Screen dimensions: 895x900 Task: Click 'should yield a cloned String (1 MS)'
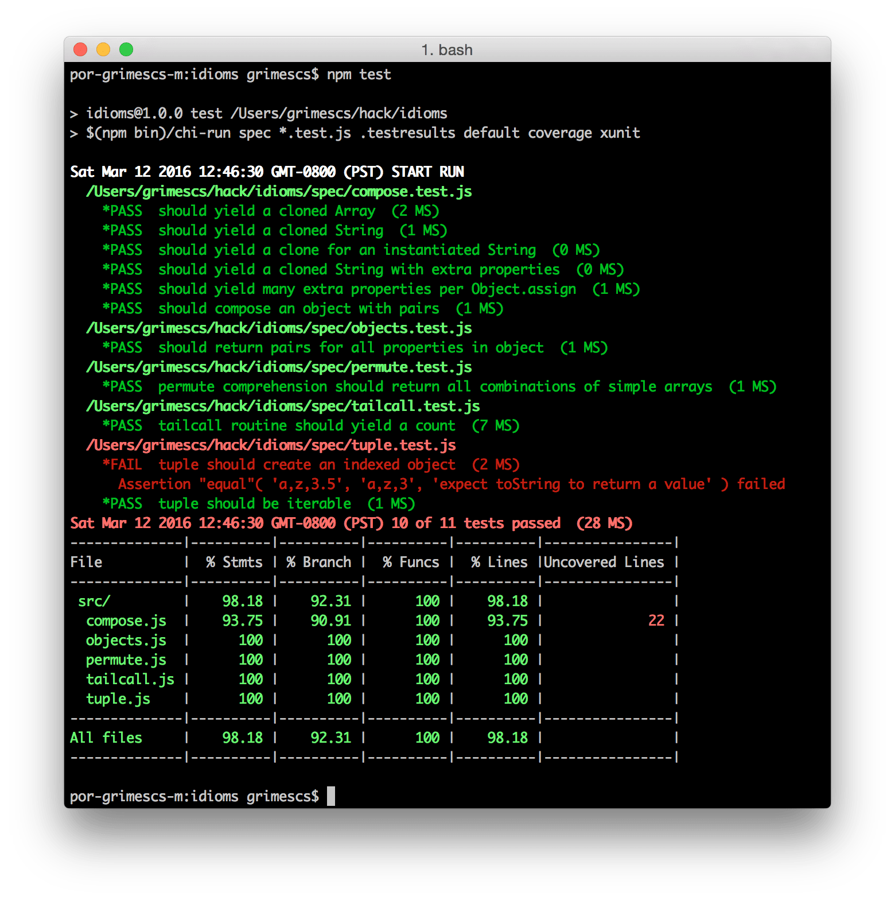275,231
